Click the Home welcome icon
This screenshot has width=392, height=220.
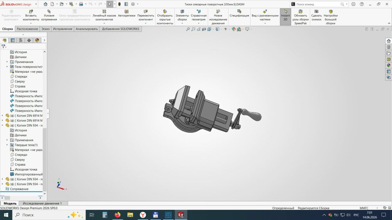pos(46,4)
